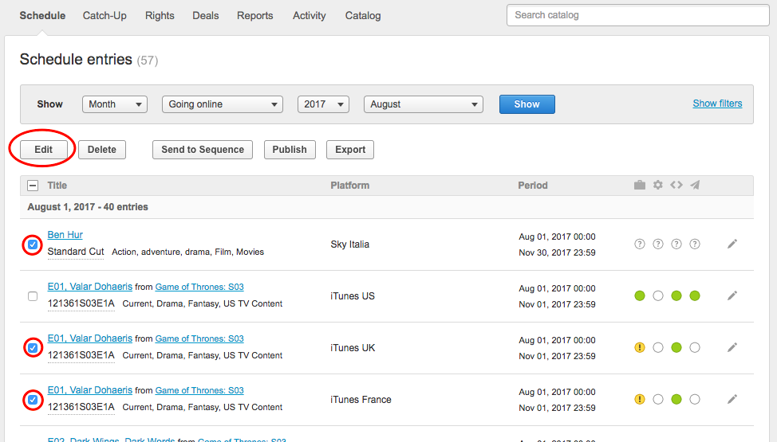The height and width of the screenshot is (442, 777).
Task: Click the Export button
Action: coord(350,150)
